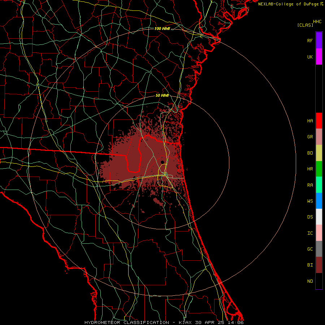The width and height of the screenshot is (325, 325).
Task: Click the "DS" legend label
Action: click(x=310, y=217)
